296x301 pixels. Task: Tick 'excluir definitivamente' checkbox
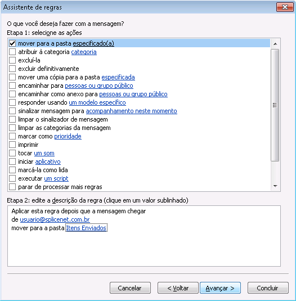pos(12,69)
